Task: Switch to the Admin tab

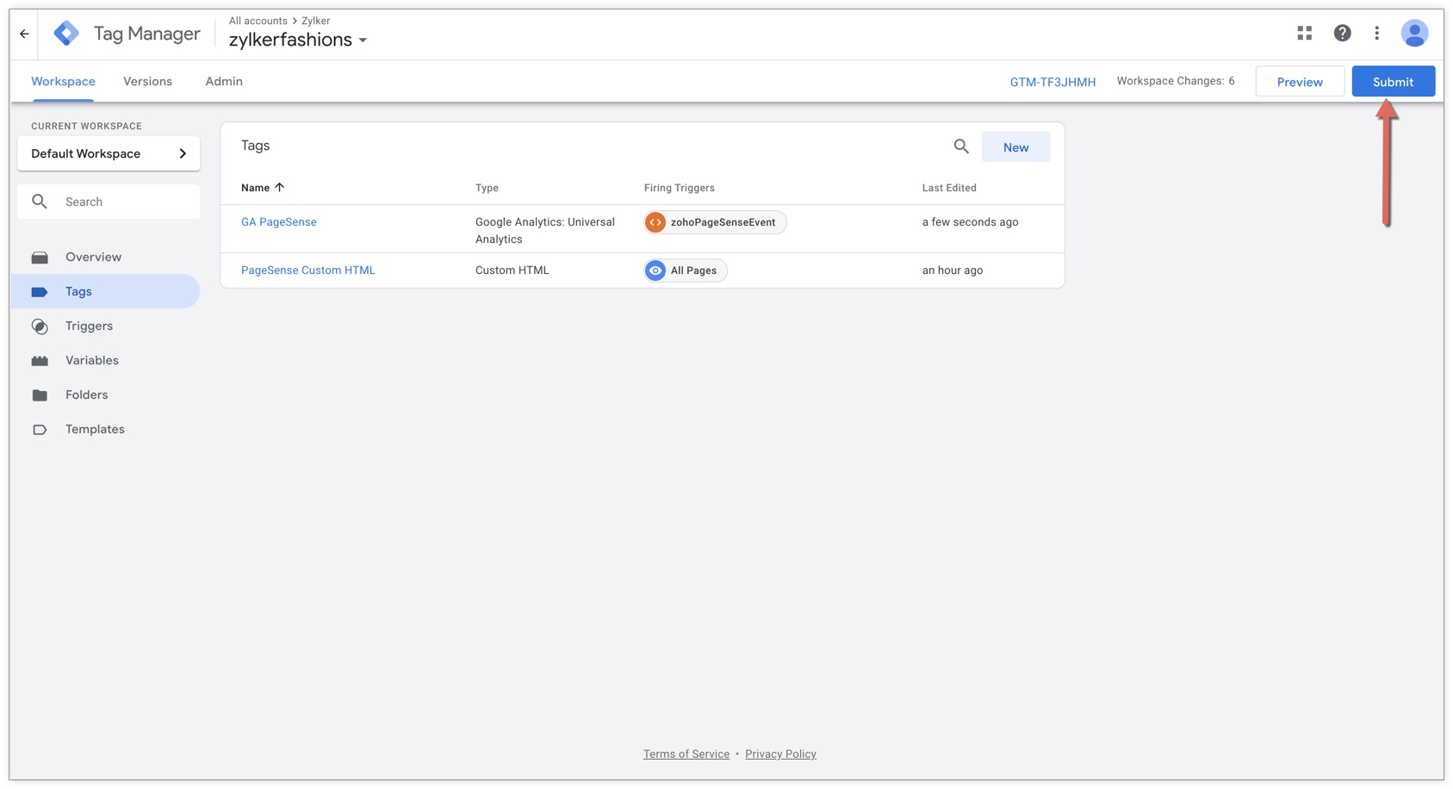Action: (224, 81)
